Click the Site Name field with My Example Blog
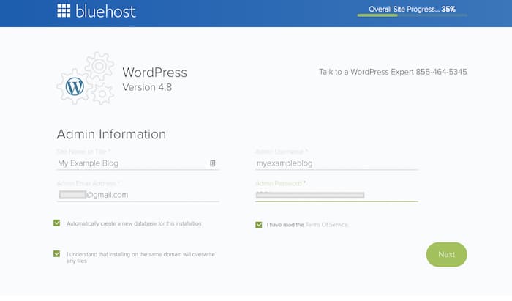Screen dimensions: 512x301 pos(138,163)
